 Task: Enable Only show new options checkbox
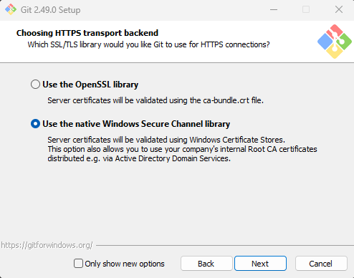pyautogui.click(x=78, y=264)
